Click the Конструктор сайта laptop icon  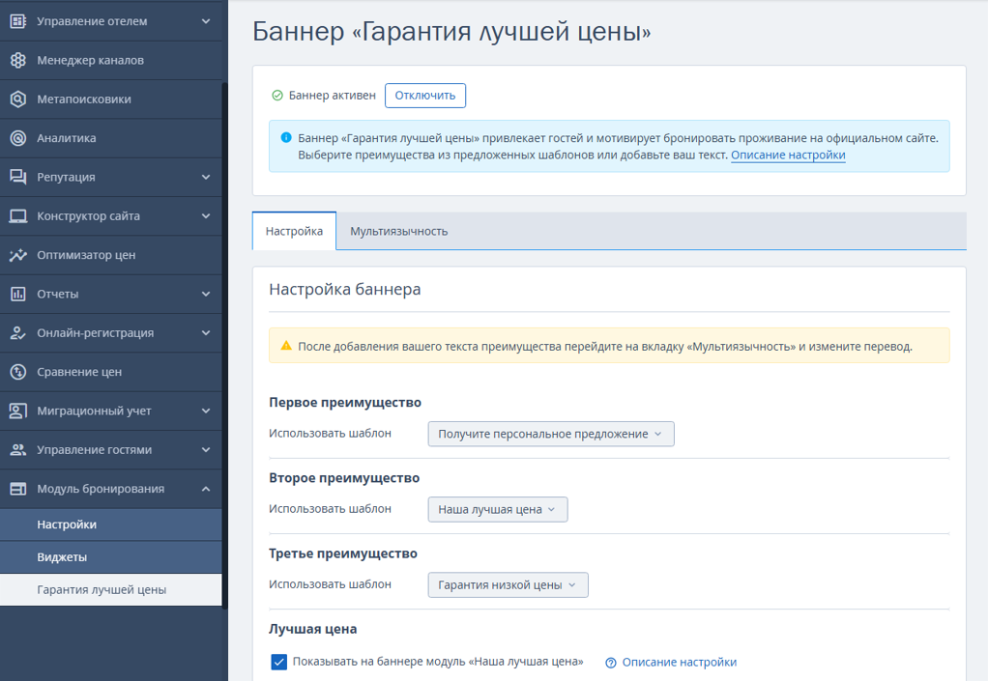pos(17,216)
